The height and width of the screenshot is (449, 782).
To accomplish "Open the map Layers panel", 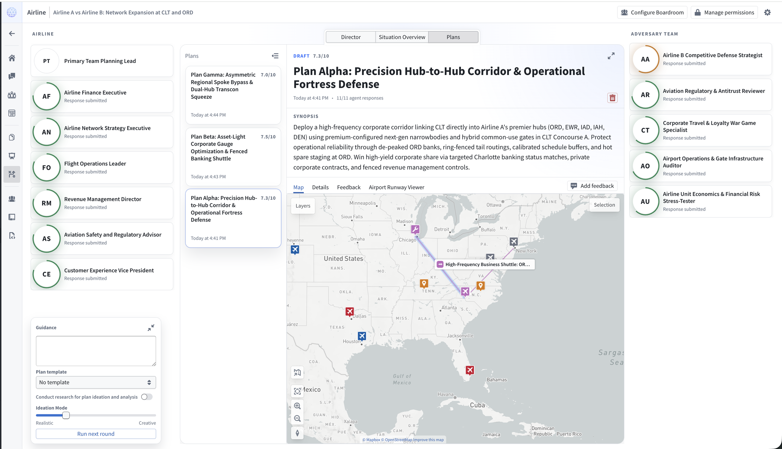I will 303,206.
